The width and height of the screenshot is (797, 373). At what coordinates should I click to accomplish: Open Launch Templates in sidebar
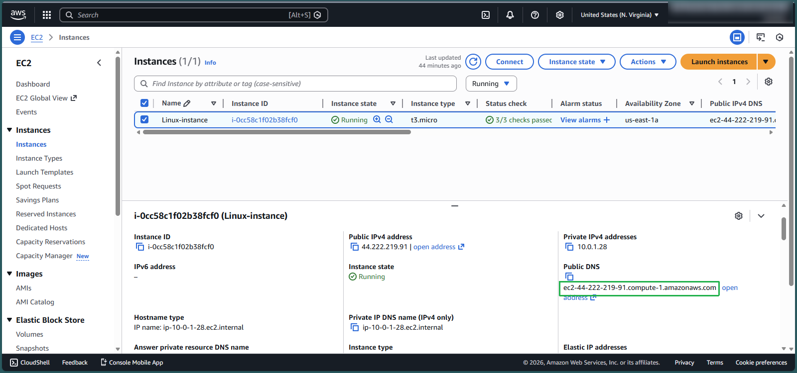pos(44,172)
